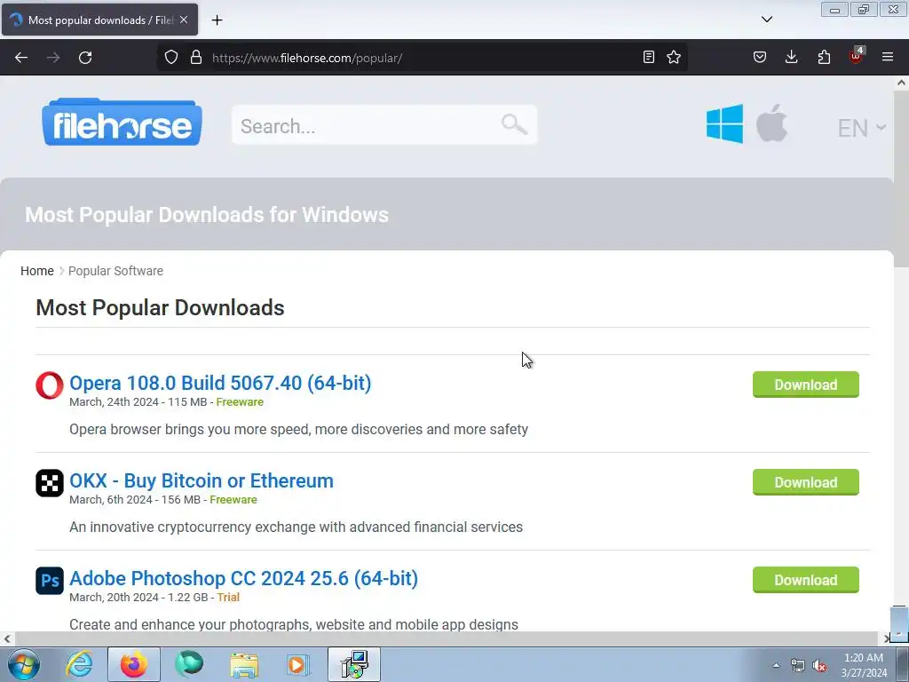Screen dimensions: 909x682
Task: Launch Internet Explorer from taskbar
Action: pos(79,664)
